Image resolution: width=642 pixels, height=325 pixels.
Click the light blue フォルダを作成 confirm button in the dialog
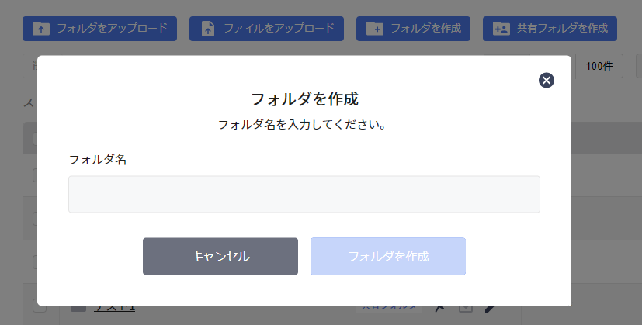coord(387,256)
